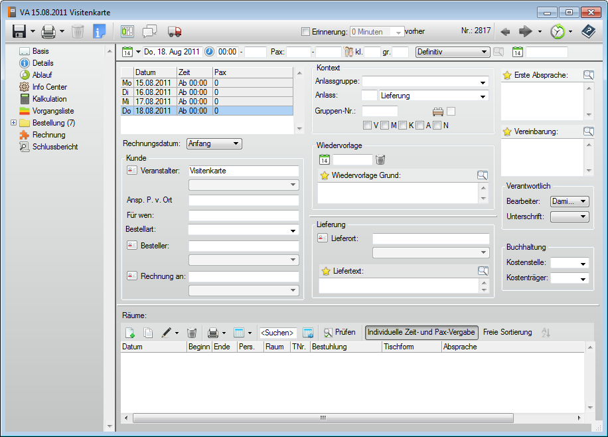Click the red delivery truck icon
The width and height of the screenshot is (608, 437).
(175, 31)
